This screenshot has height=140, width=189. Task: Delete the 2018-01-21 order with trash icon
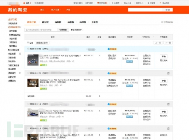(168, 73)
